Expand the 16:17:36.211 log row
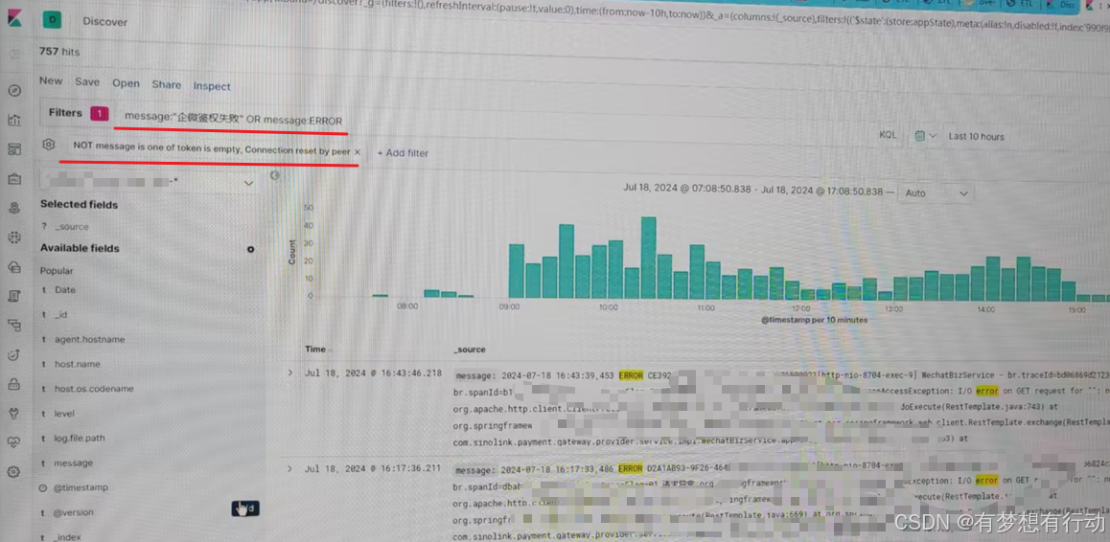The width and height of the screenshot is (1110, 542). click(289, 468)
